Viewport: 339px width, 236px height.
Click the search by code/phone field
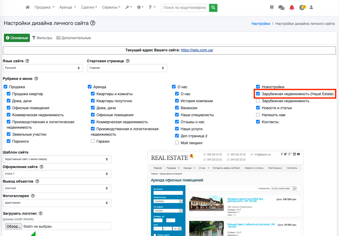(185, 8)
